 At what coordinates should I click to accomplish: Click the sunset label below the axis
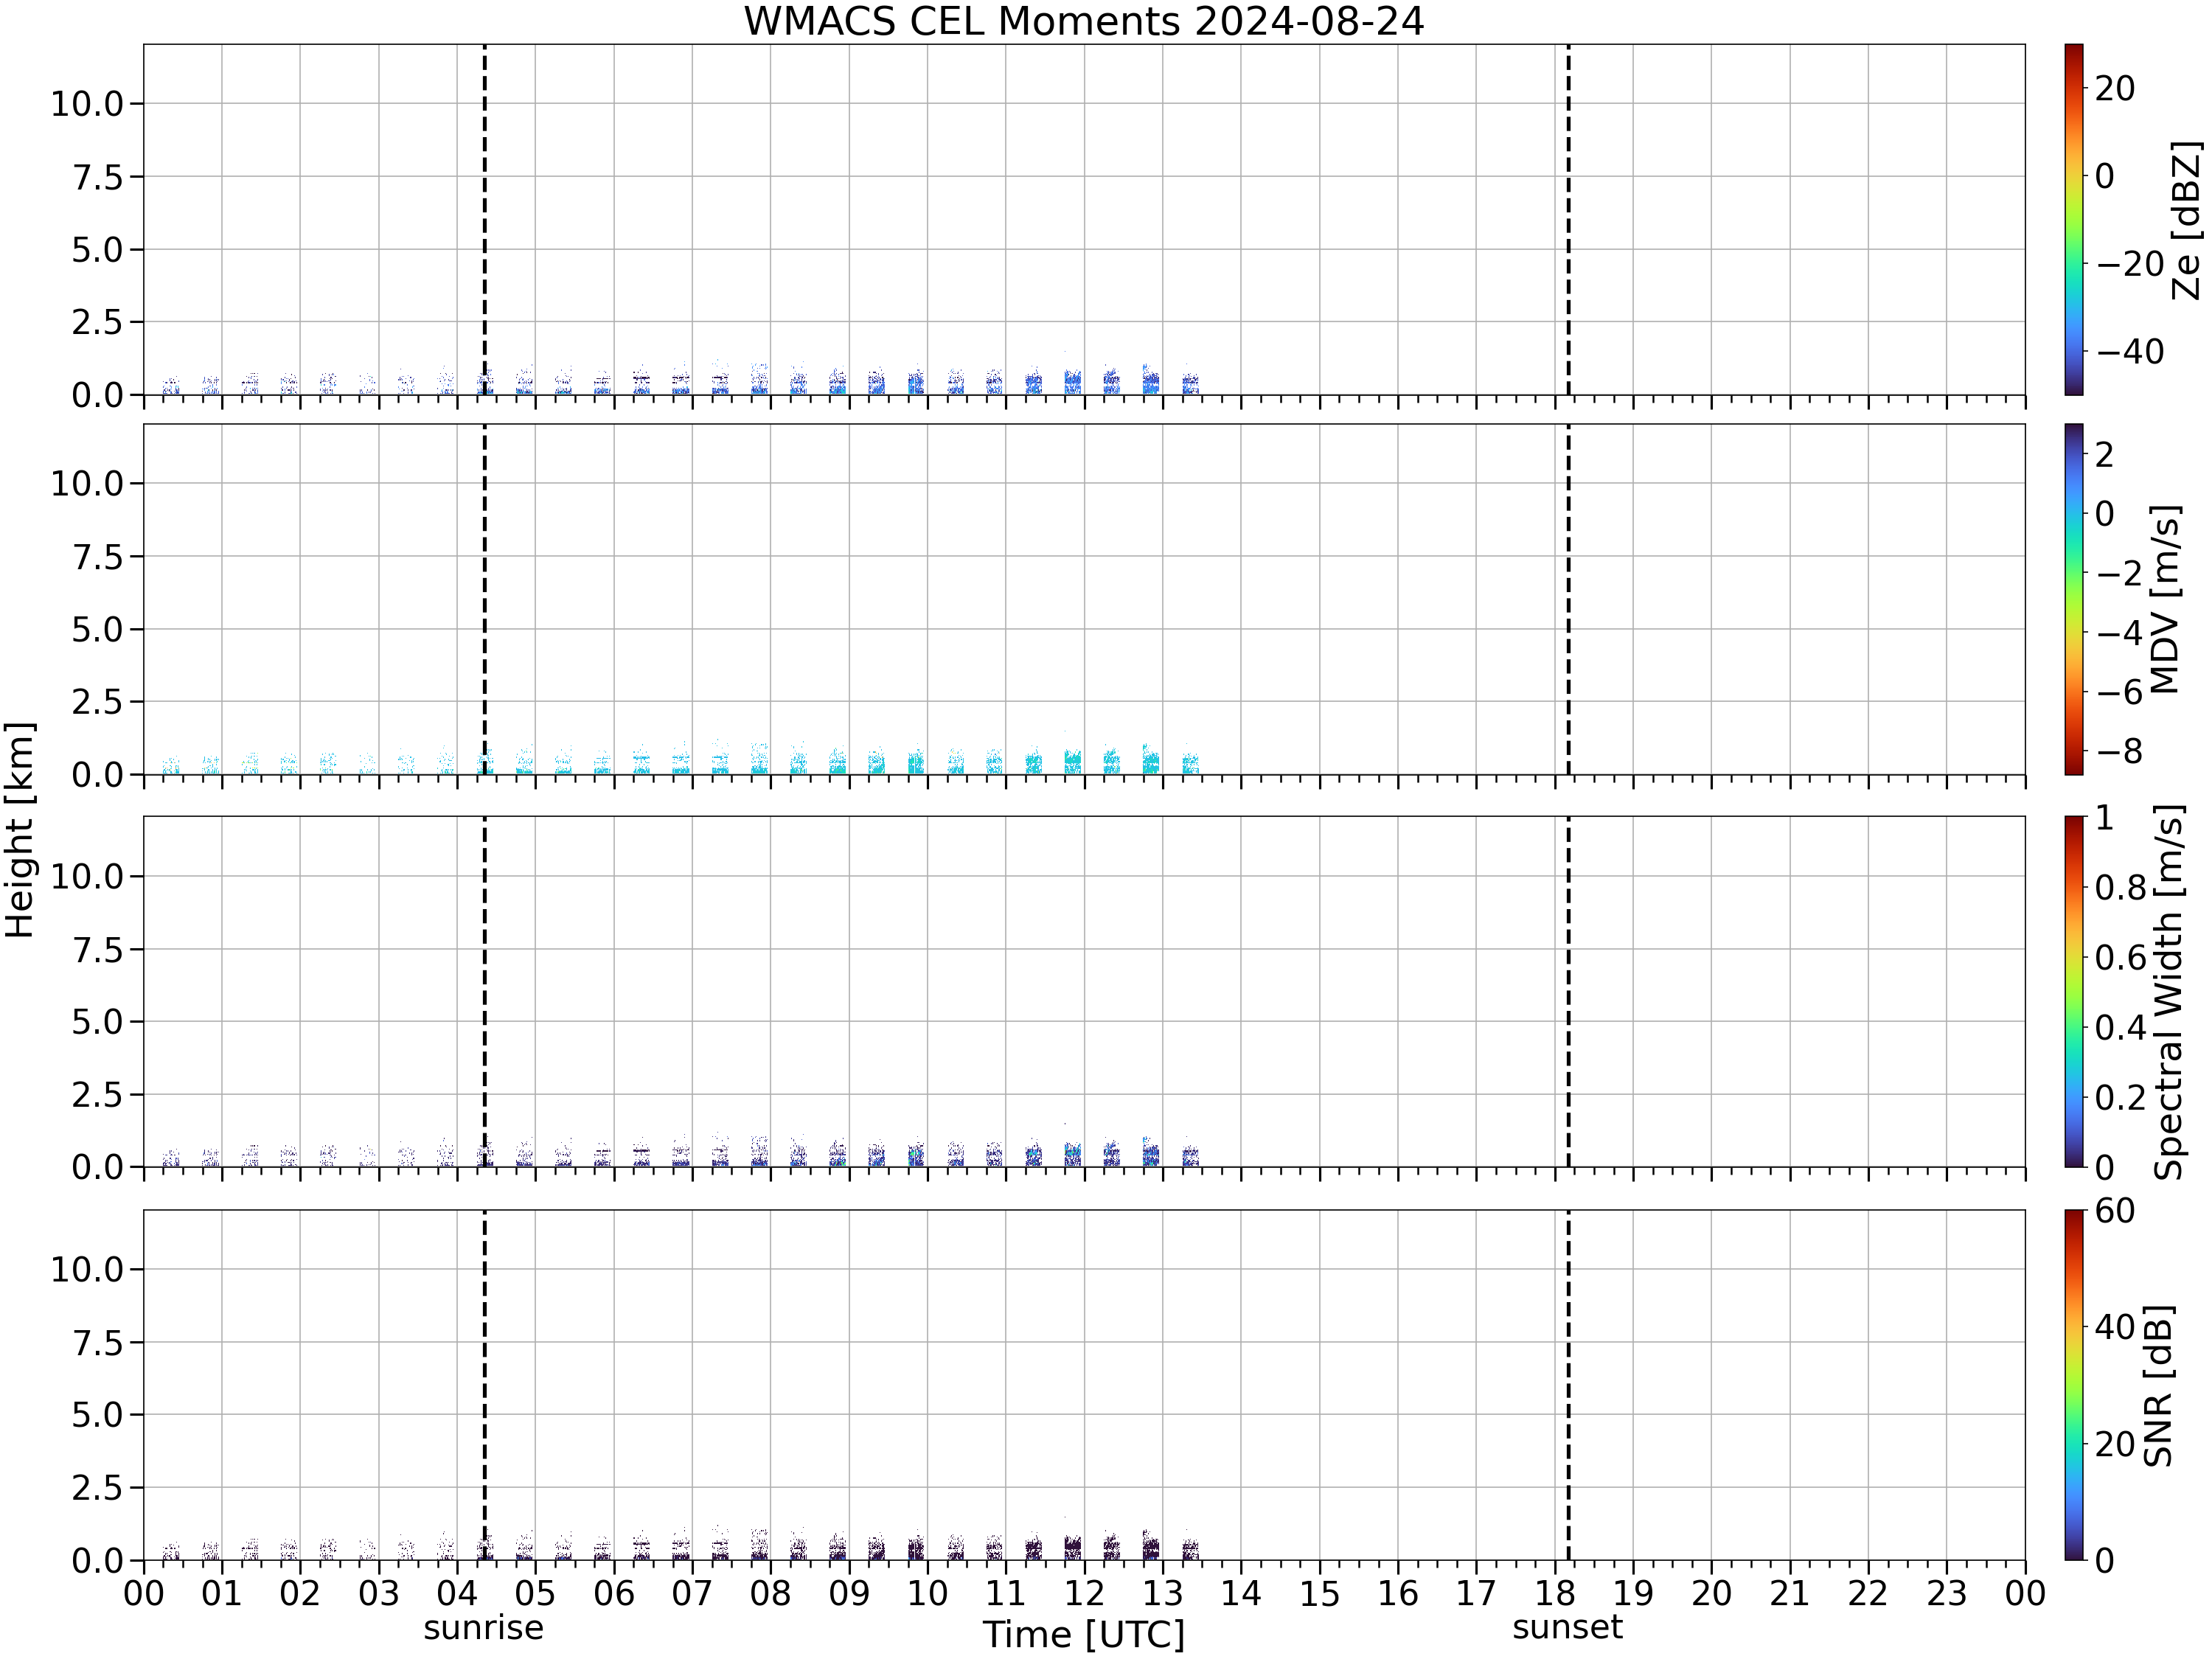1567,1627
